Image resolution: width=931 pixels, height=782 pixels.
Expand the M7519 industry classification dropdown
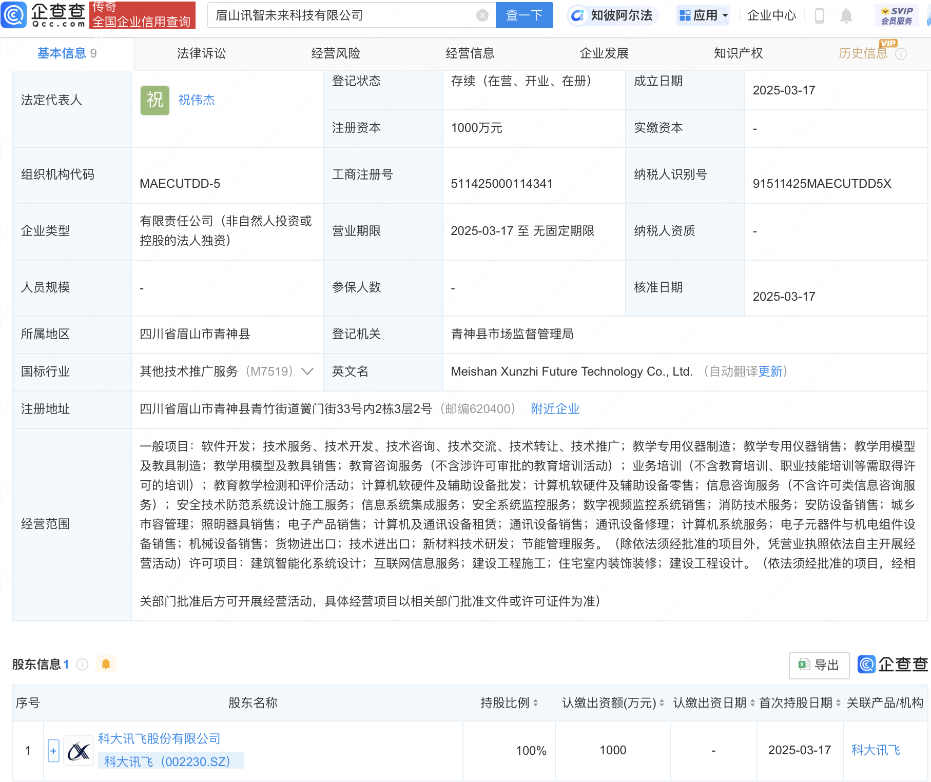coord(307,372)
